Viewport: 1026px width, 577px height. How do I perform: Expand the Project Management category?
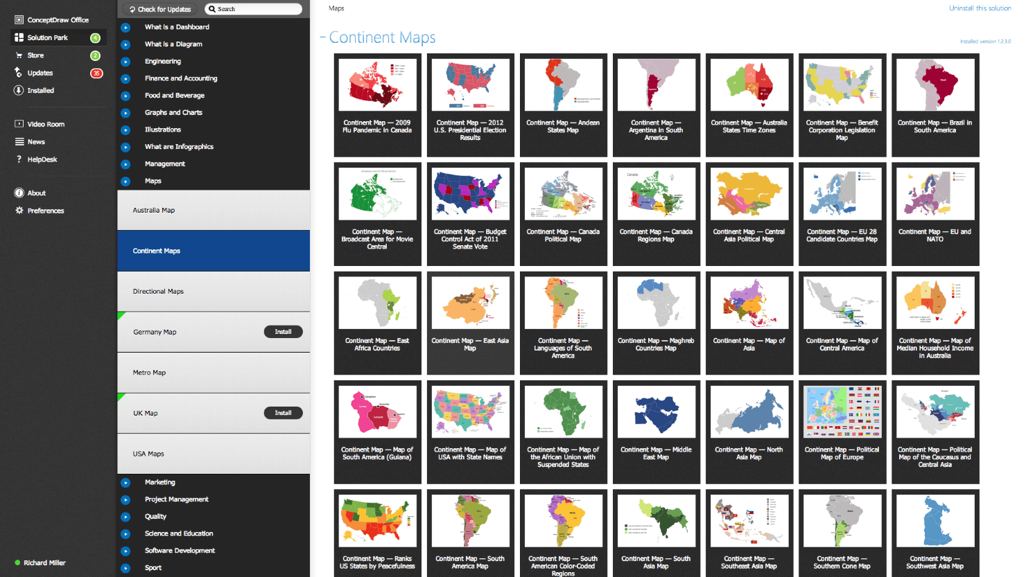click(x=125, y=499)
